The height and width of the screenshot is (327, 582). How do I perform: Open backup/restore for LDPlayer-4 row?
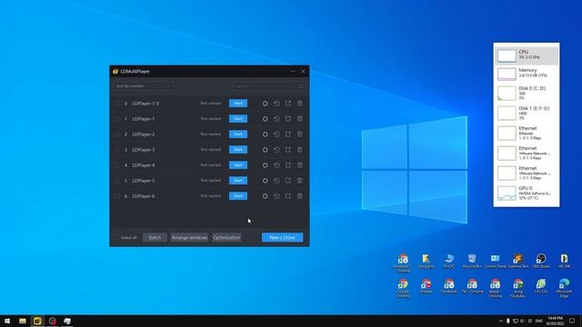point(276,165)
